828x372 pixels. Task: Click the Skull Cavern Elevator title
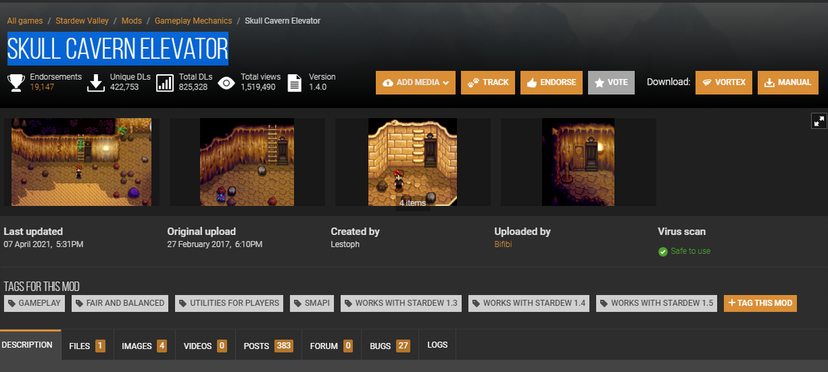(118, 49)
